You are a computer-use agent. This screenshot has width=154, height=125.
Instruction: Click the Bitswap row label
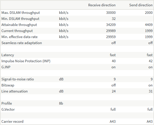(8, 85)
